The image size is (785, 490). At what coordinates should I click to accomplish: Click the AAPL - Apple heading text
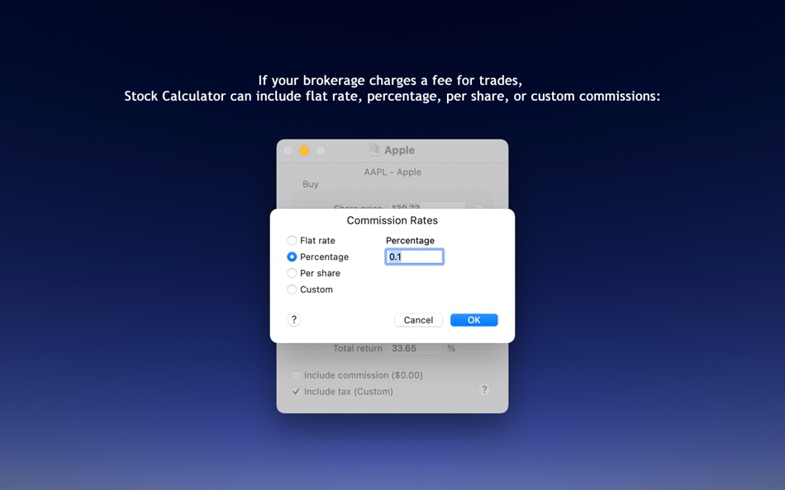pyautogui.click(x=392, y=172)
